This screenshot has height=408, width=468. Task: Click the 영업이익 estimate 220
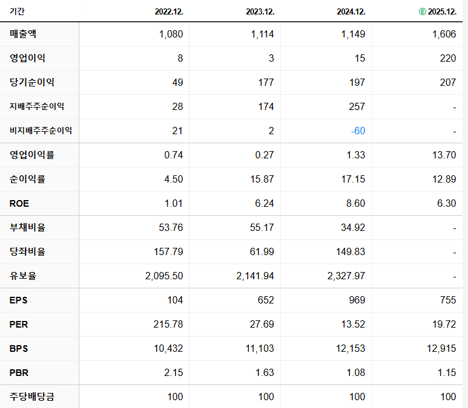click(x=448, y=58)
